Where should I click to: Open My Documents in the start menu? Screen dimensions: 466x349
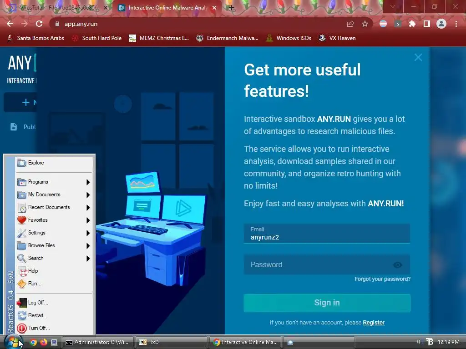(x=54, y=194)
